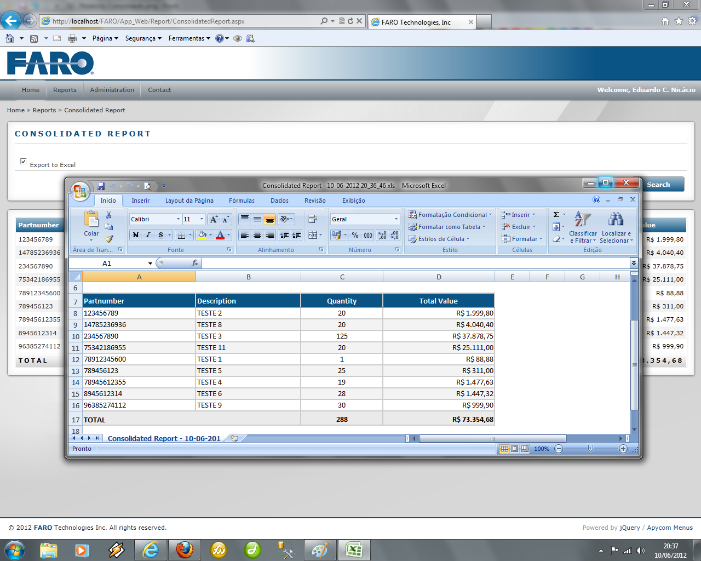The width and height of the screenshot is (701, 561).
Task: Click the Fill down arrow icon
Action: [556, 227]
